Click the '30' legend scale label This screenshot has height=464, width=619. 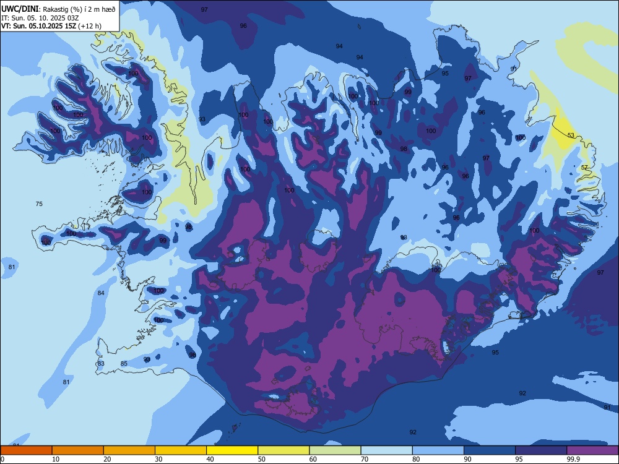pos(158,459)
